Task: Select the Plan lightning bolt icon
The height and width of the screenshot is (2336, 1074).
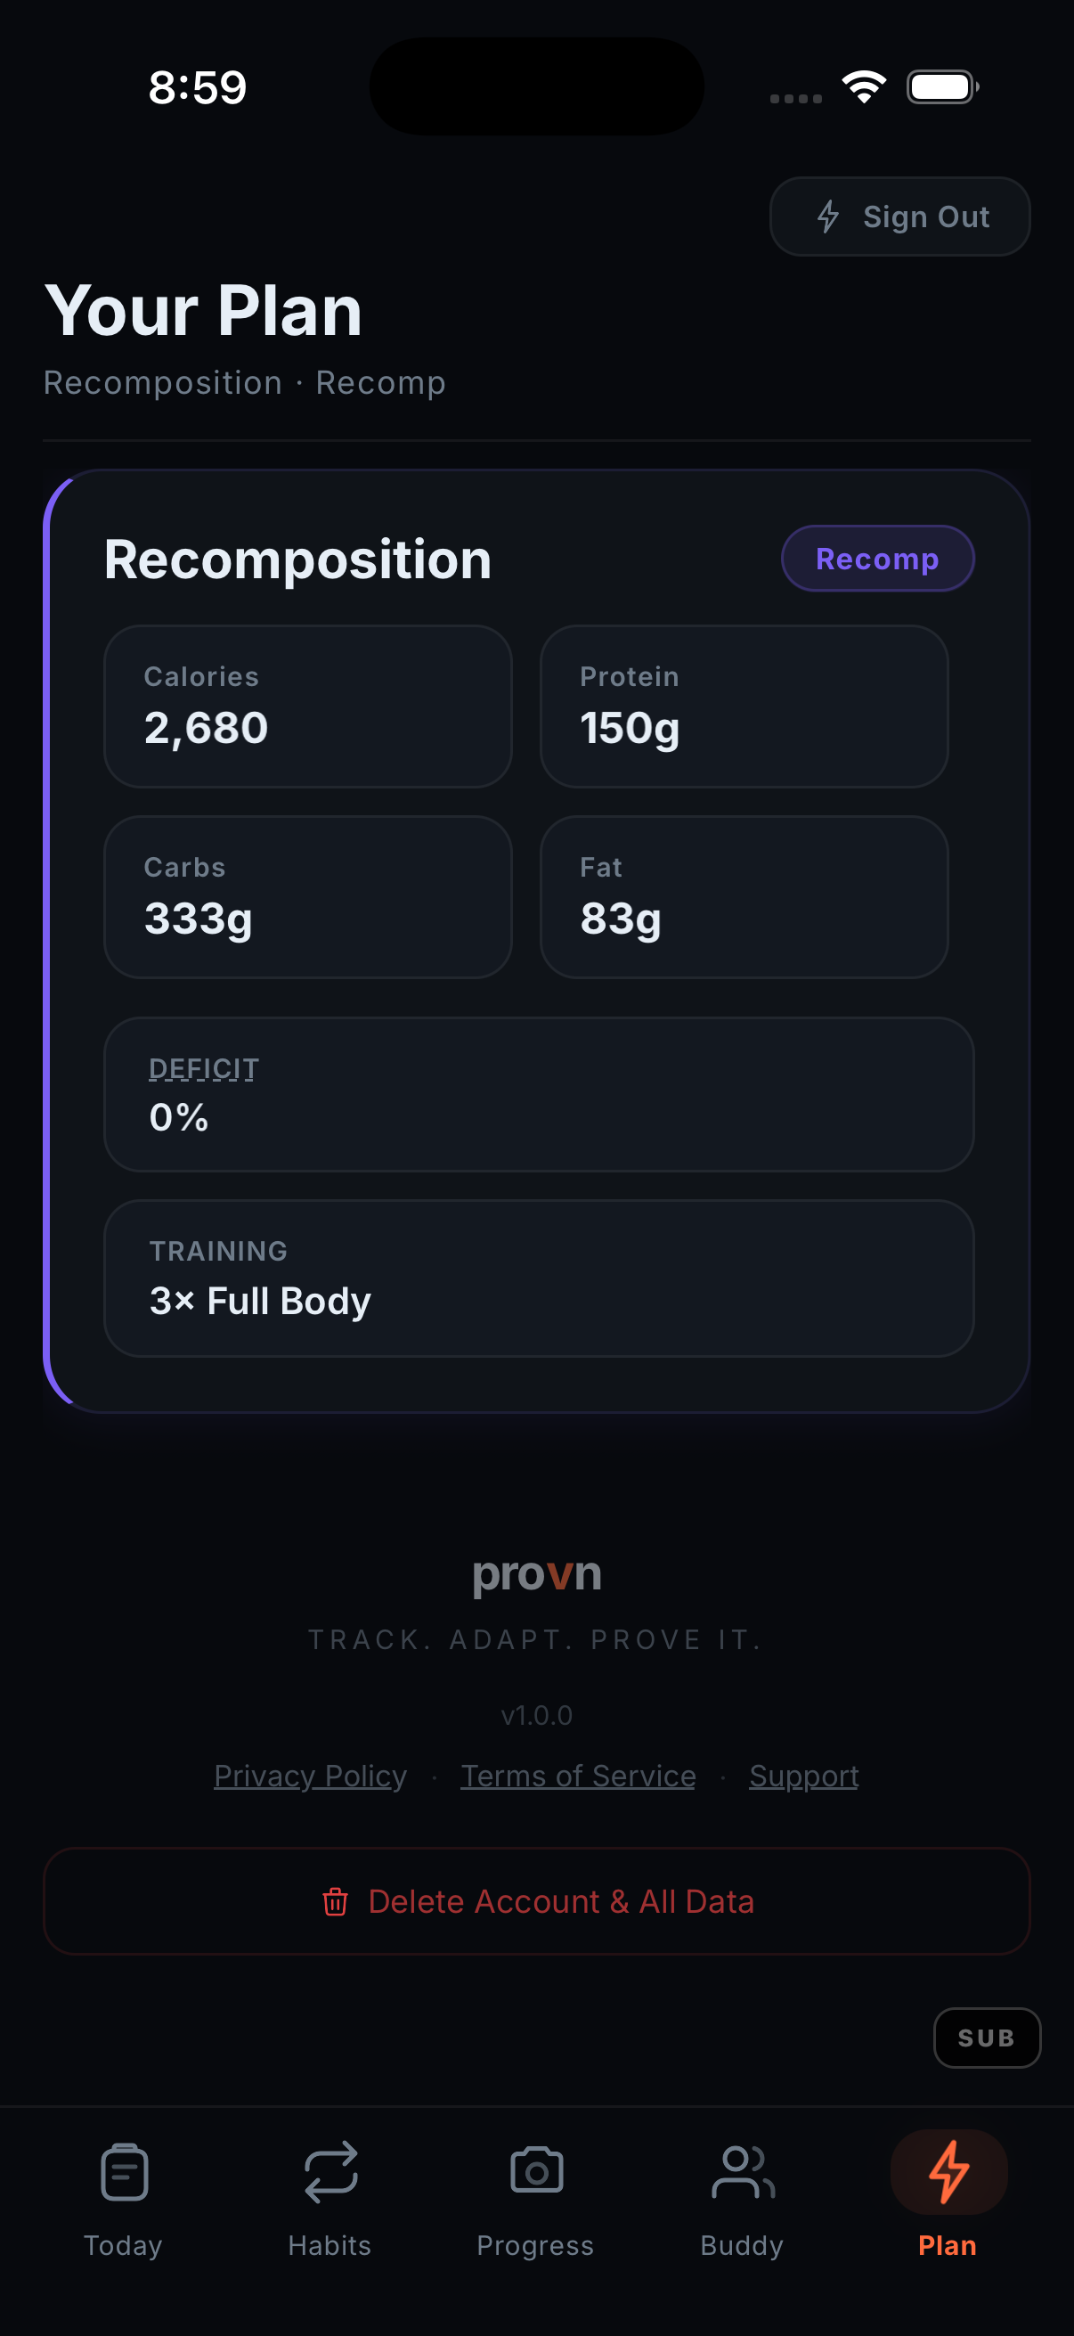Action: pos(948,2172)
